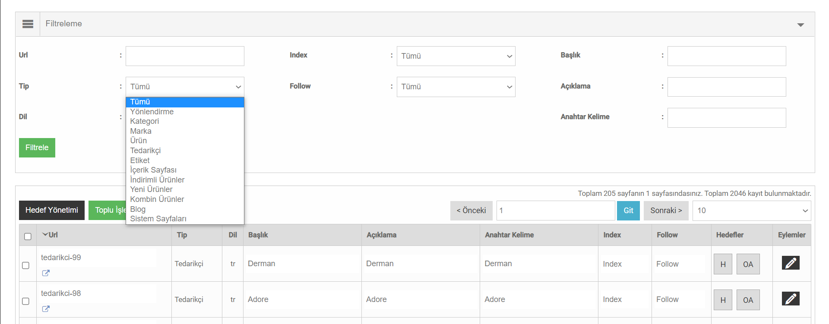Open the external link icon under tedarikci-98
This screenshot has height=324, width=829.
coord(46,309)
